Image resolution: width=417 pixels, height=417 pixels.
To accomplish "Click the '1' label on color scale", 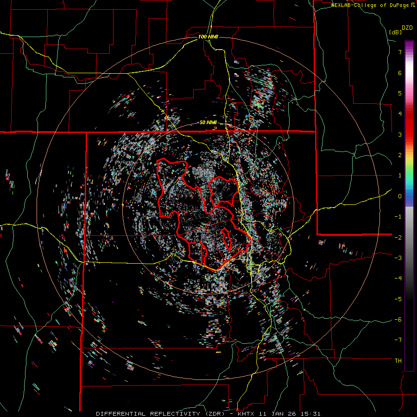I will [400, 176].
